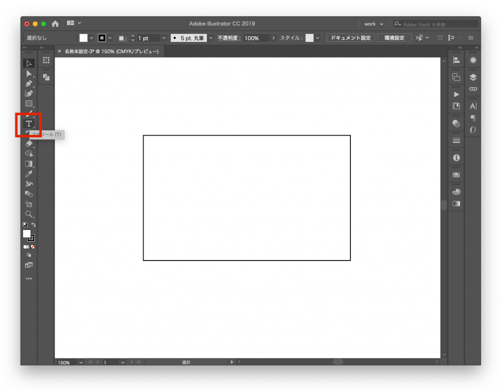Select the Artboard tool in the toolbar
This screenshot has width=504, height=390.
pos(29,204)
